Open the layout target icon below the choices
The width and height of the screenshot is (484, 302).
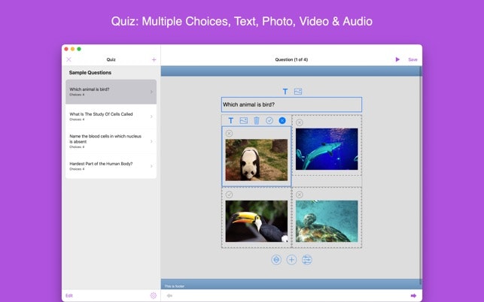tap(276, 260)
